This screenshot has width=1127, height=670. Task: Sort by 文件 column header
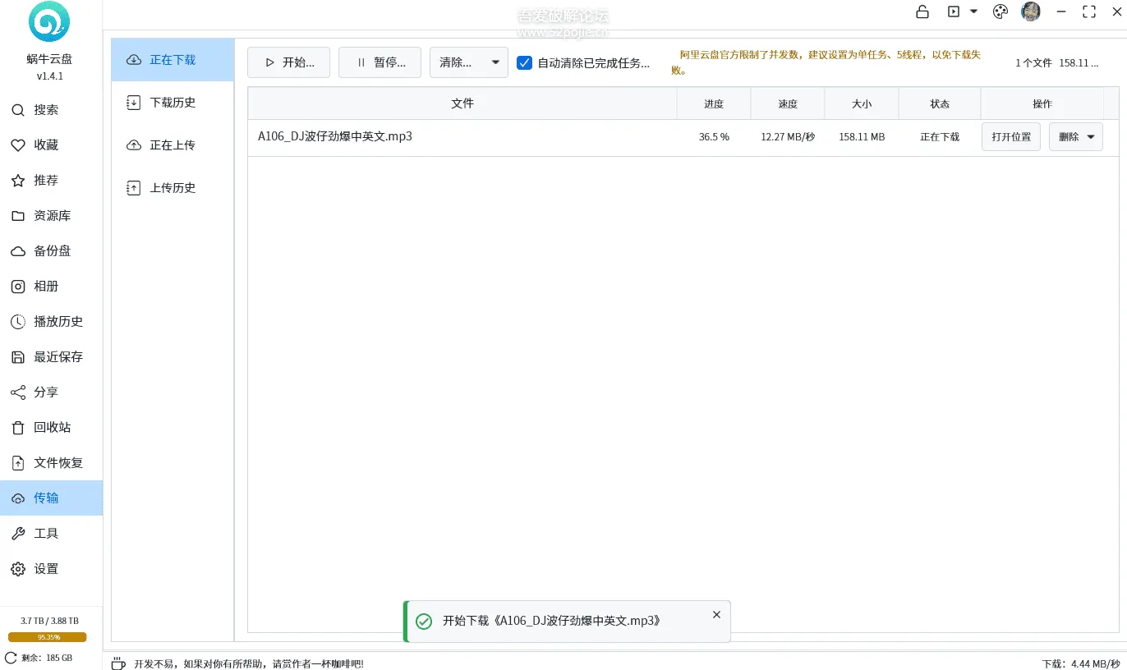tap(462, 103)
